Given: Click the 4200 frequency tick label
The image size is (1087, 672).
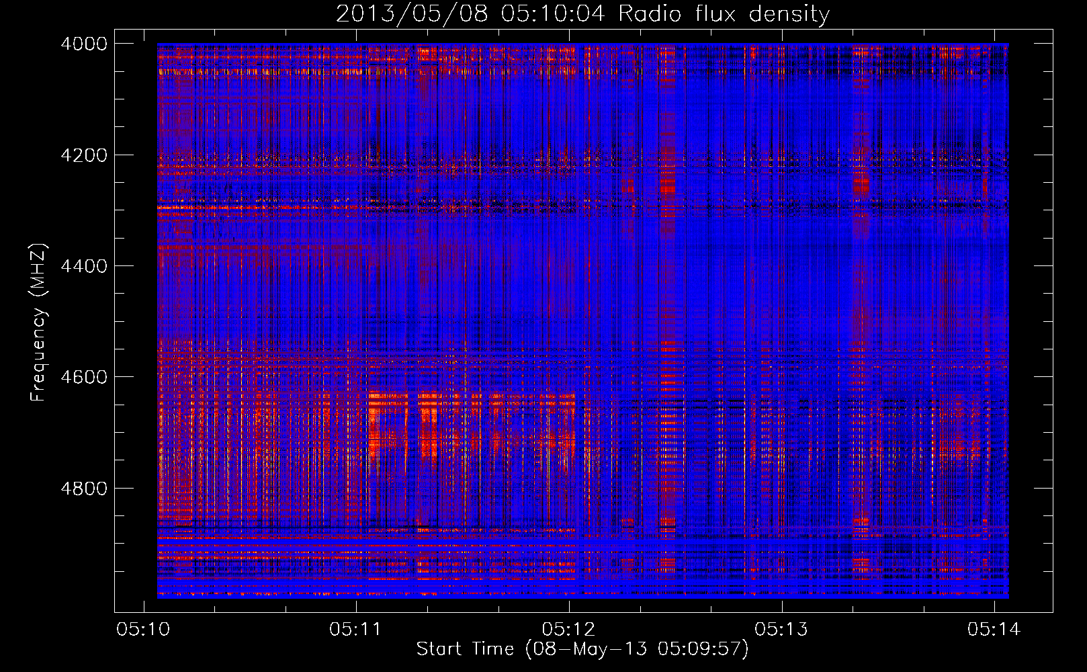Looking at the screenshot, I should point(84,155).
